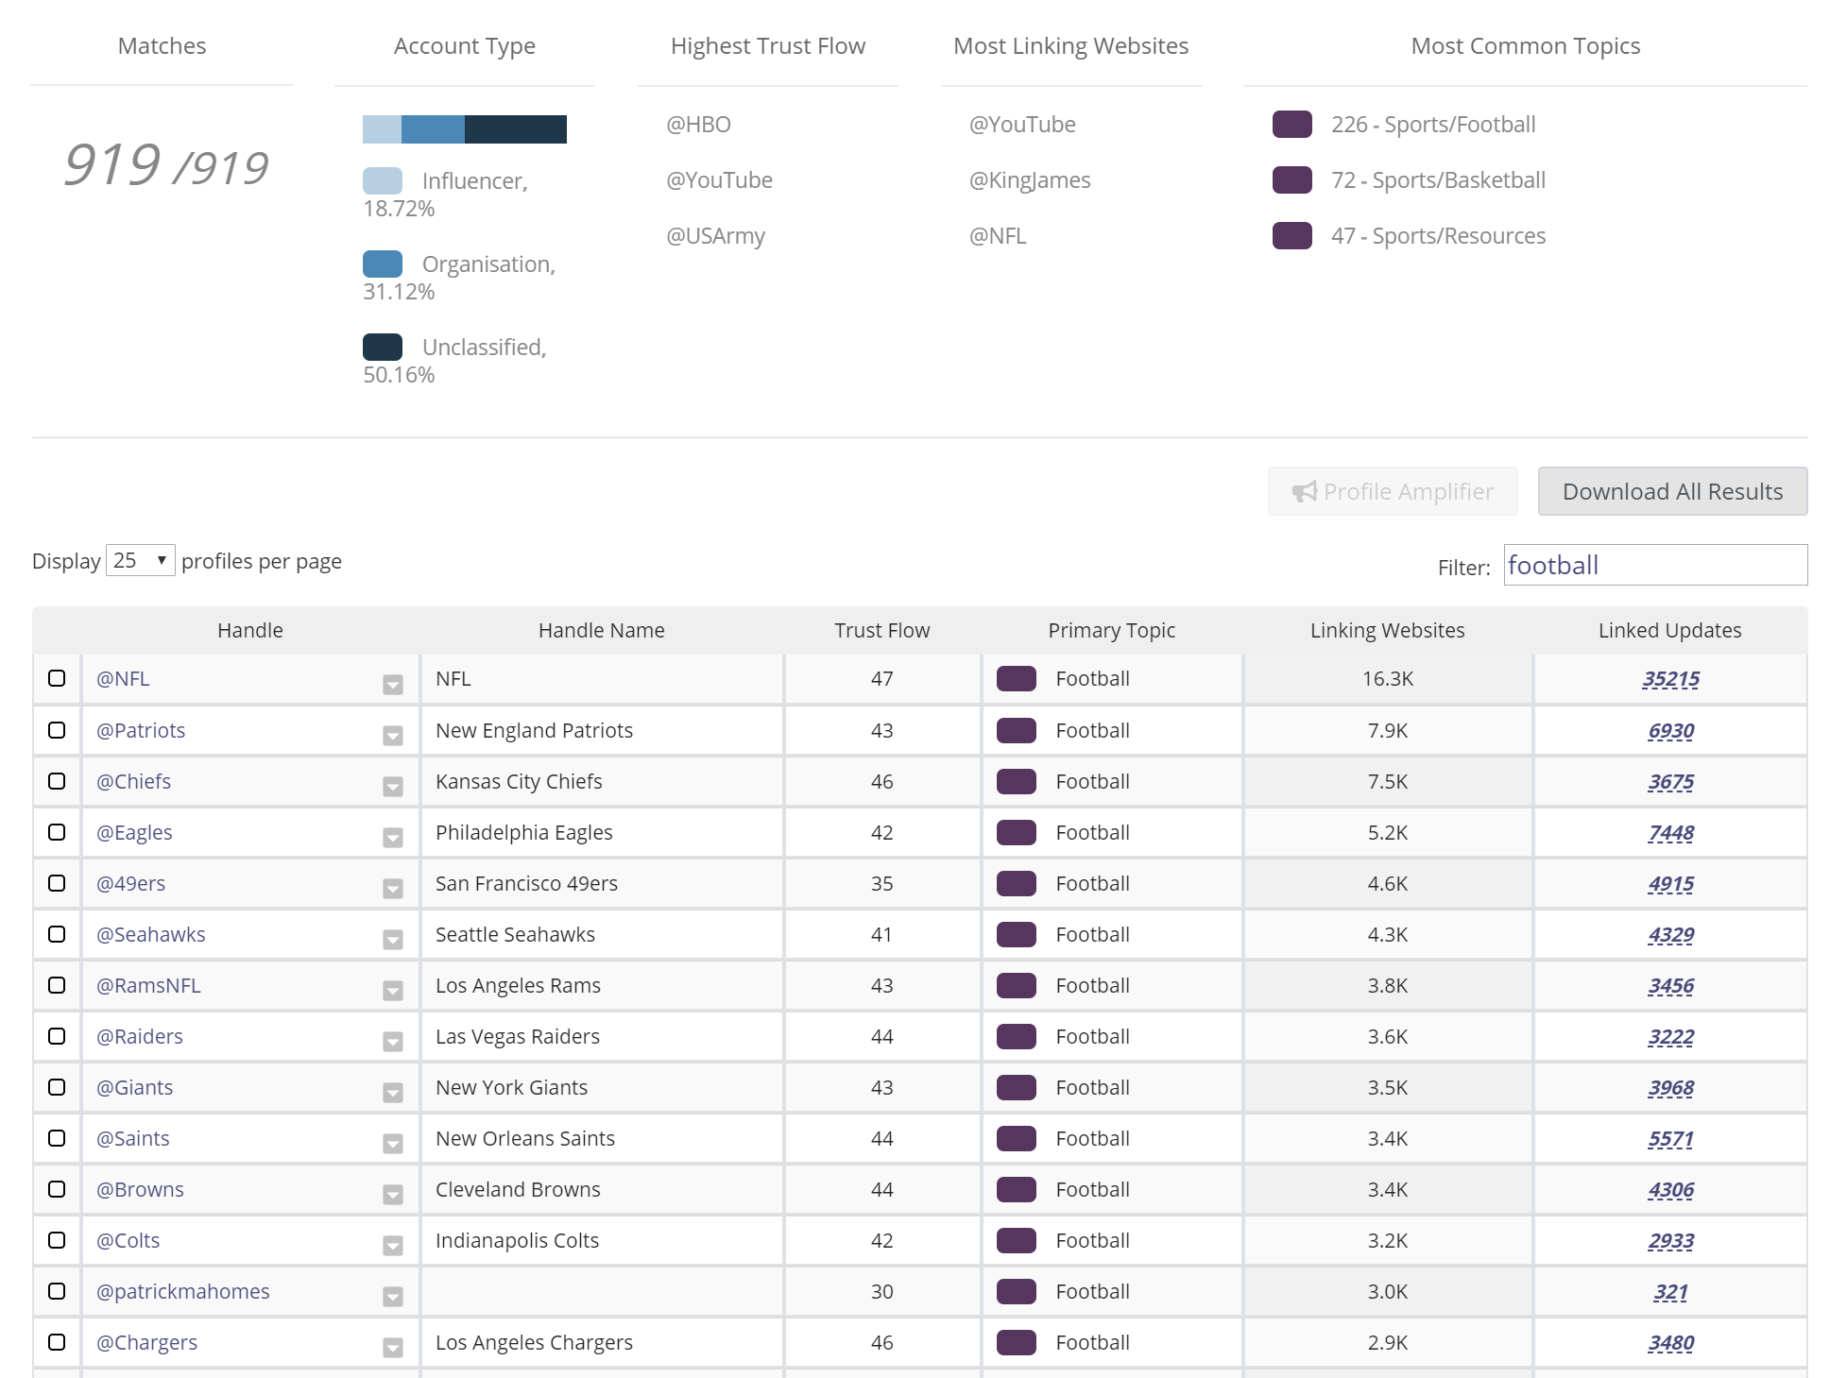
Task: Expand the @Giants handle dropdown
Action: tap(393, 1093)
